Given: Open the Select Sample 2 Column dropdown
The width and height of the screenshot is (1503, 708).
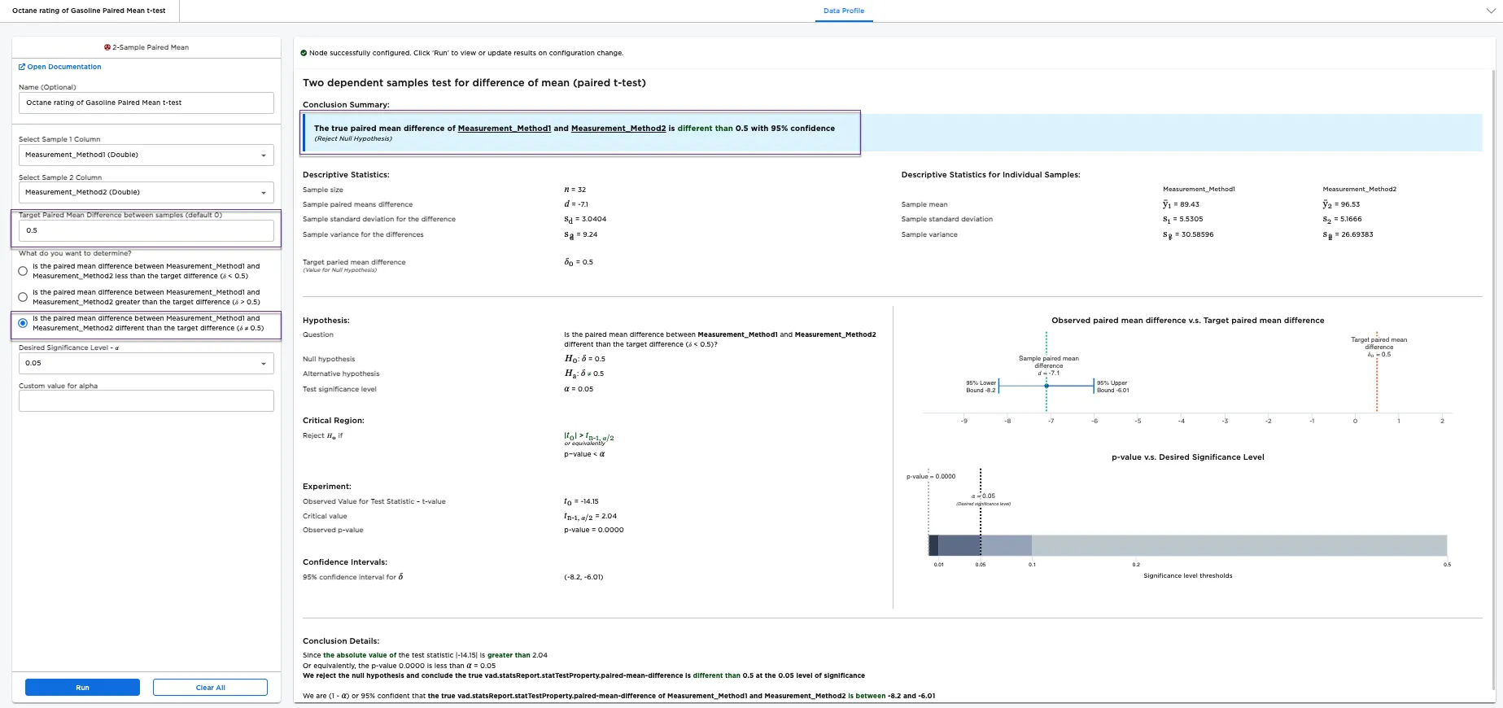Looking at the screenshot, I should [x=146, y=192].
